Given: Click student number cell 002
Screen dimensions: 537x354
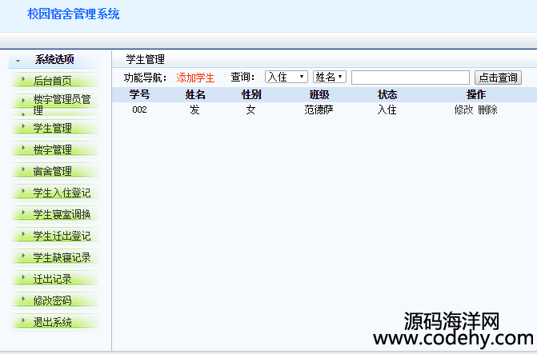Looking at the screenshot, I should (139, 109).
